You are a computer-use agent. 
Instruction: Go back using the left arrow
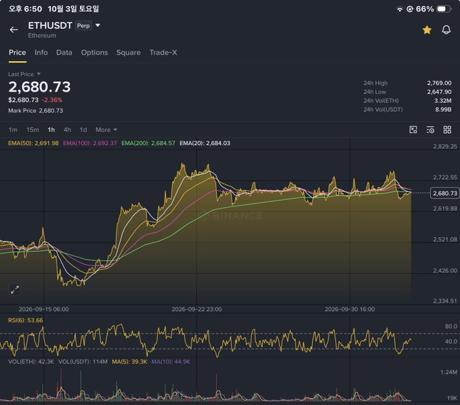point(14,30)
